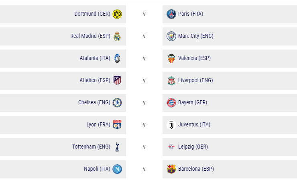Click the FC Barcelona crest
This screenshot has width=297, height=186.
click(171, 169)
